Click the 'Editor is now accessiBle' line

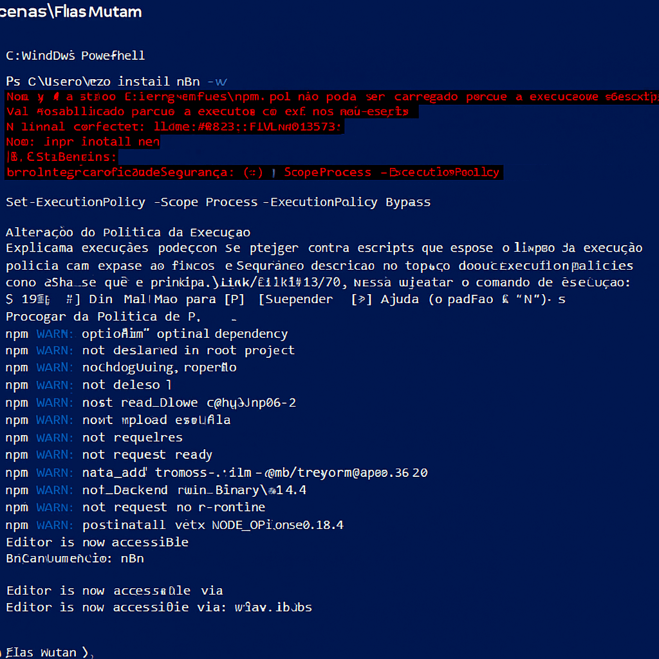(x=97, y=543)
